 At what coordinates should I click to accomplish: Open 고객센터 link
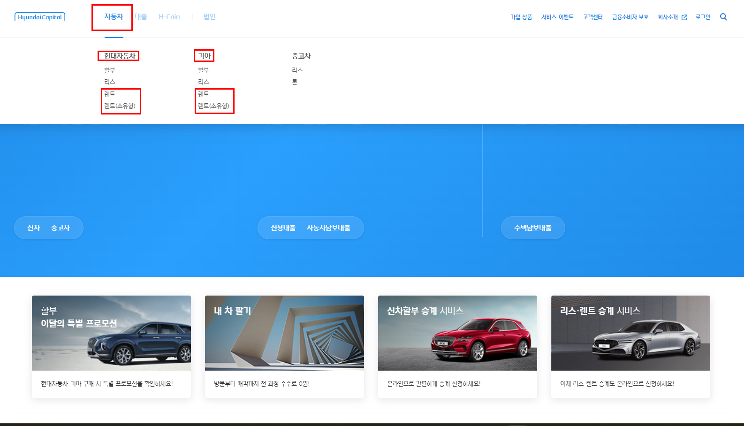click(x=592, y=17)
